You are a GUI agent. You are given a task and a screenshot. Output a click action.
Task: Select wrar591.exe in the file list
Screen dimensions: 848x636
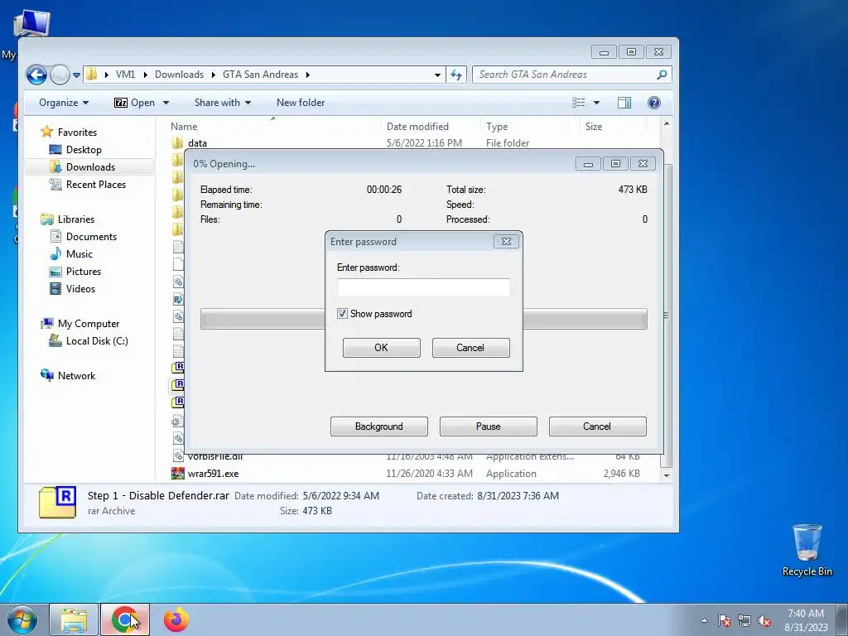pyautogui.click(x=213, y=473)
